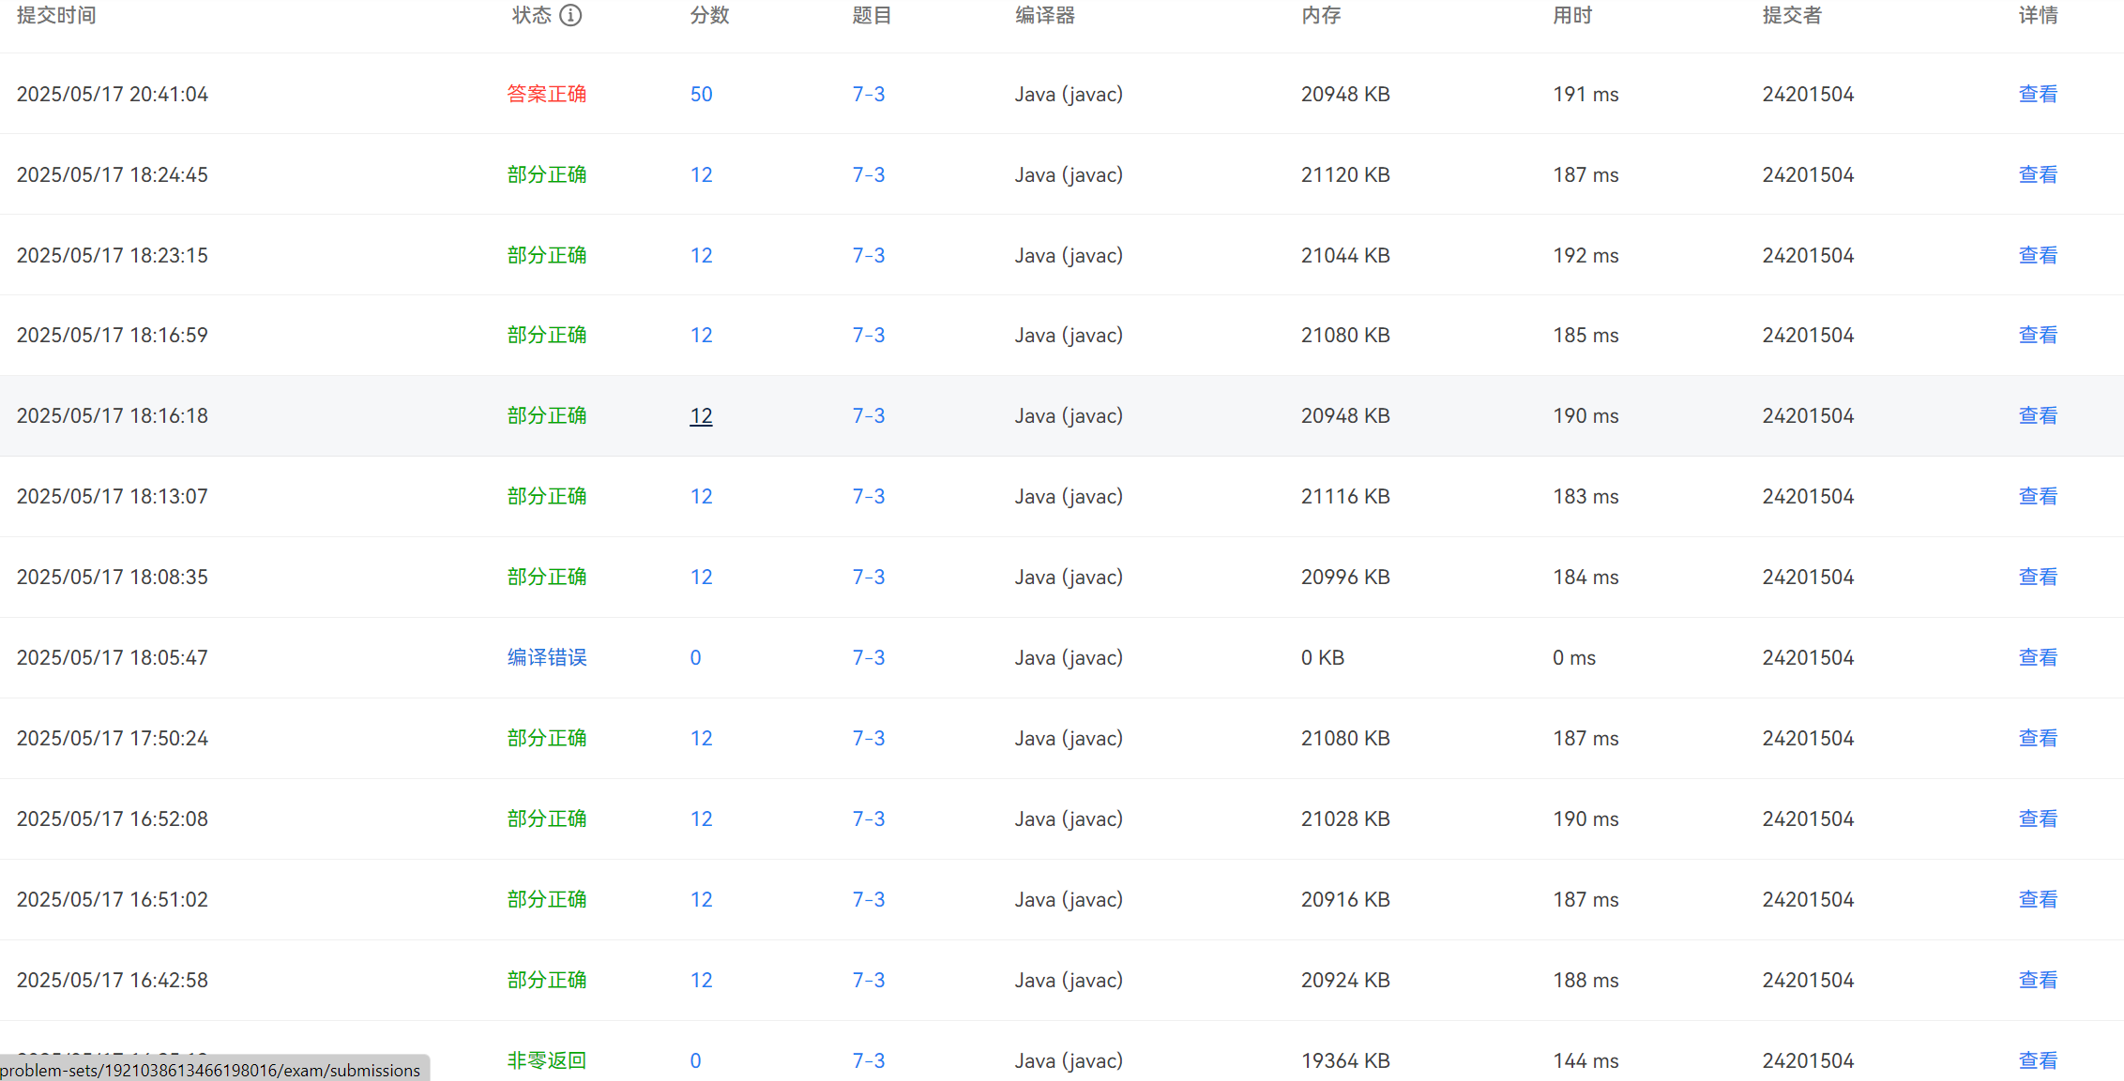Click score 12 in the 17:50:24 row
Viewport: 2124px width, 1081px height.
(701, 738)
